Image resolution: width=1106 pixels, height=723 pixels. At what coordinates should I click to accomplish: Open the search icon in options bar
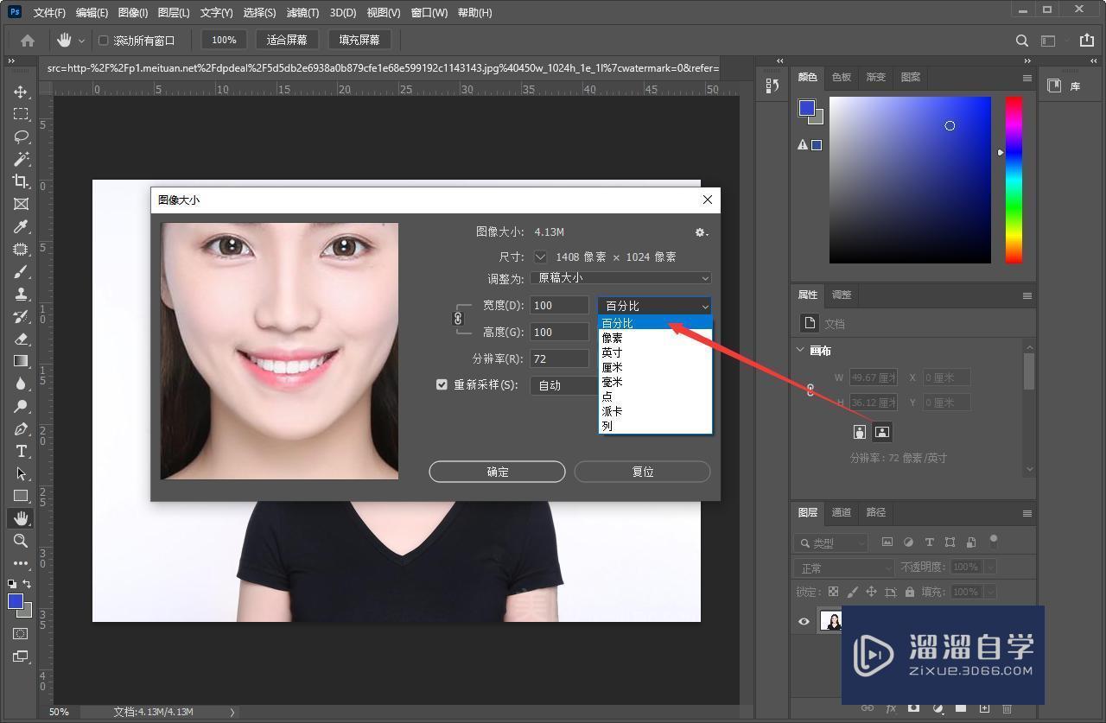pos(1021,40)
